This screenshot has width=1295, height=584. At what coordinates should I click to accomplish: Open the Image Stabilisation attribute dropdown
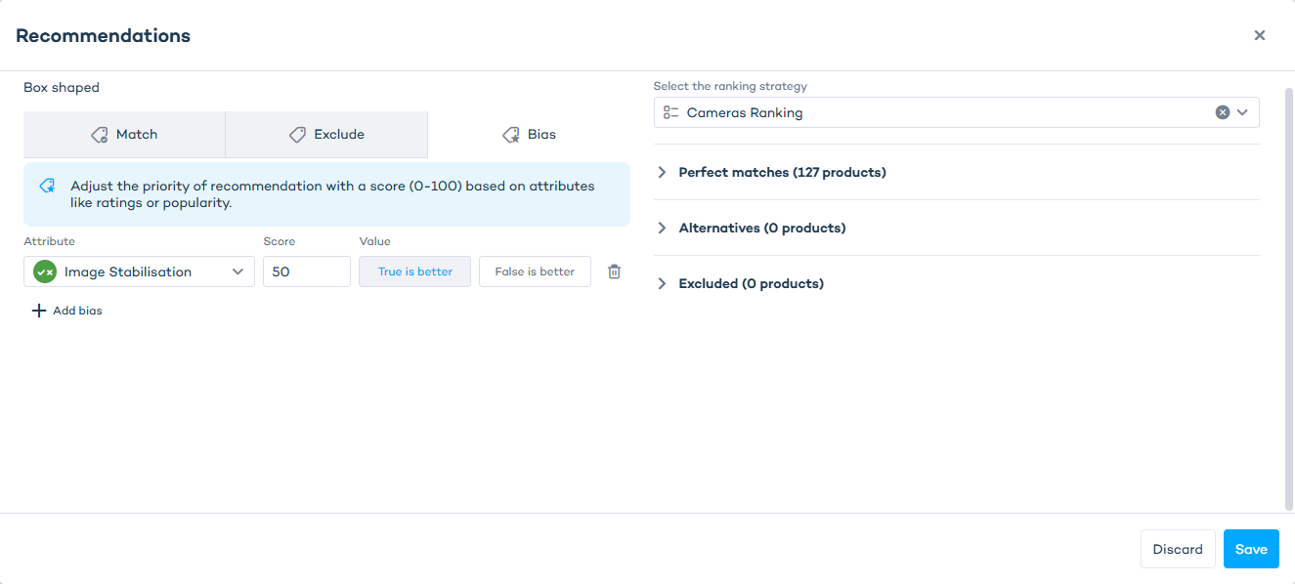(x=139, y=271)
